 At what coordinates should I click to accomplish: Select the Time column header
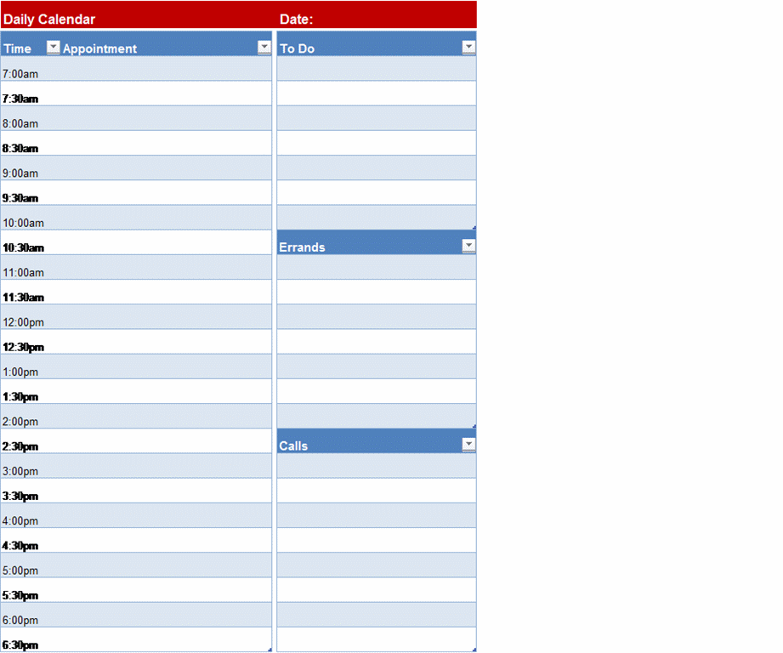31,43
